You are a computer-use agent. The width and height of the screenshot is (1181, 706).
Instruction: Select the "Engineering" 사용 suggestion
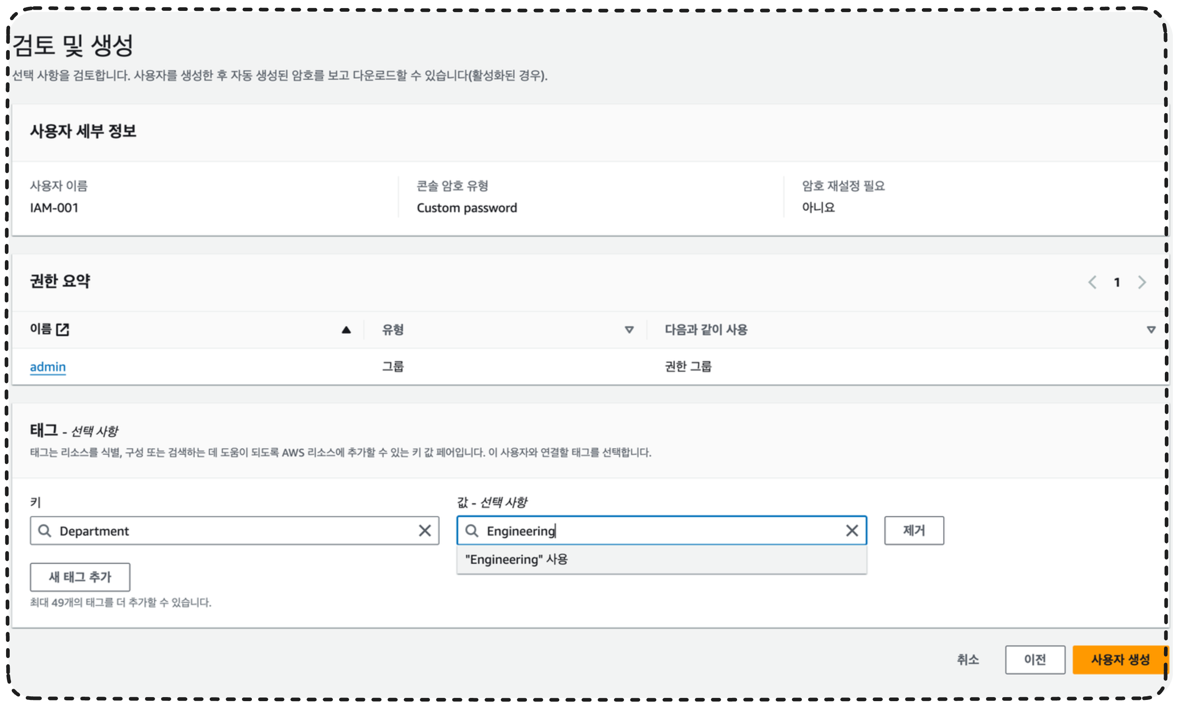pyautogui.click(x=517, y=559)
